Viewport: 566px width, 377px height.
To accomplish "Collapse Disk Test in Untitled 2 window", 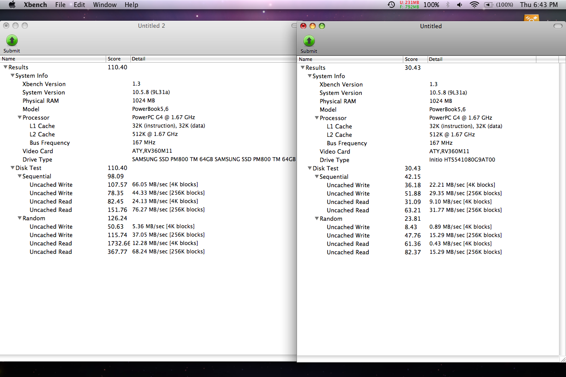I will (12, 168).
